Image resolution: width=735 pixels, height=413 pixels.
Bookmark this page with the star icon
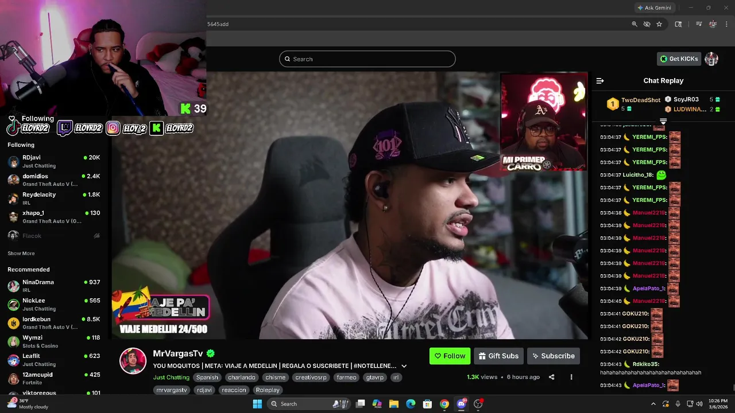[659, 24]
